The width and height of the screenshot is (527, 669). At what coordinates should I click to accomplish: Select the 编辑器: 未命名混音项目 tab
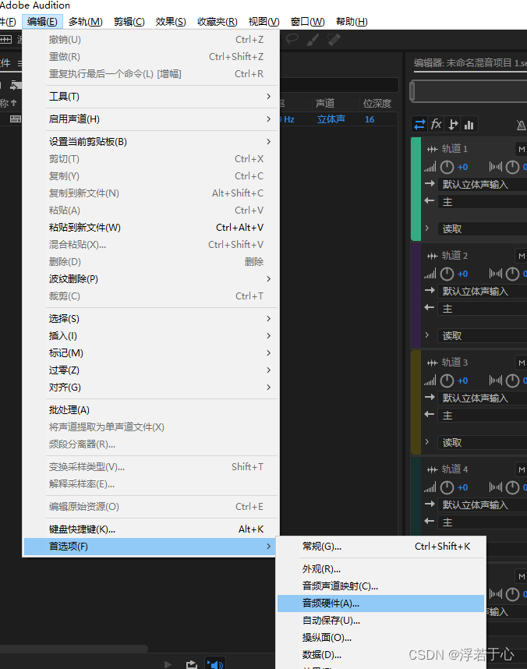pos(470,63)
